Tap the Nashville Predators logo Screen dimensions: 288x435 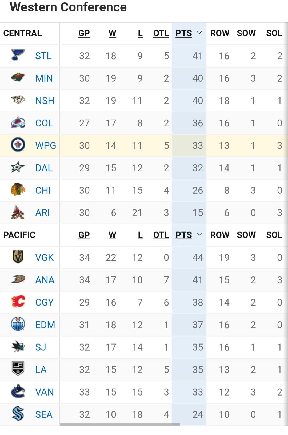point(18,100)
